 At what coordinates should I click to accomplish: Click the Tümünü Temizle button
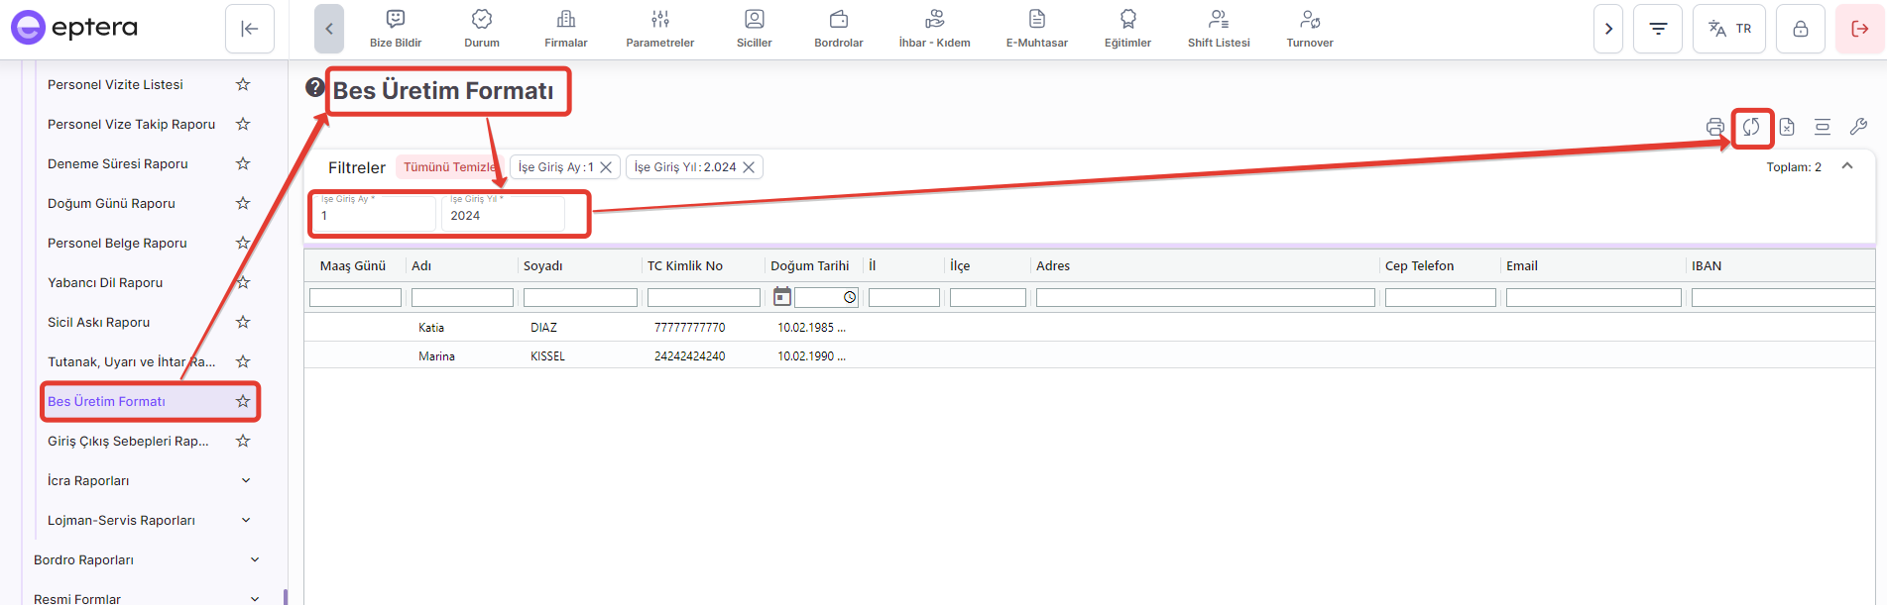[x=449, y=167]
